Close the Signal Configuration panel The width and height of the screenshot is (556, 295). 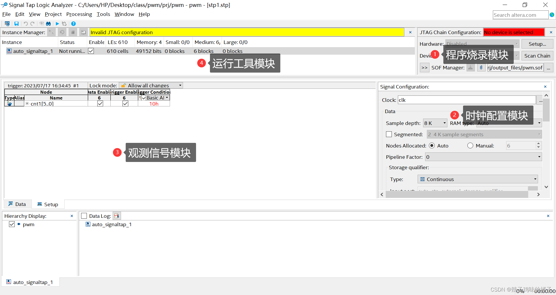click(545, 87)
